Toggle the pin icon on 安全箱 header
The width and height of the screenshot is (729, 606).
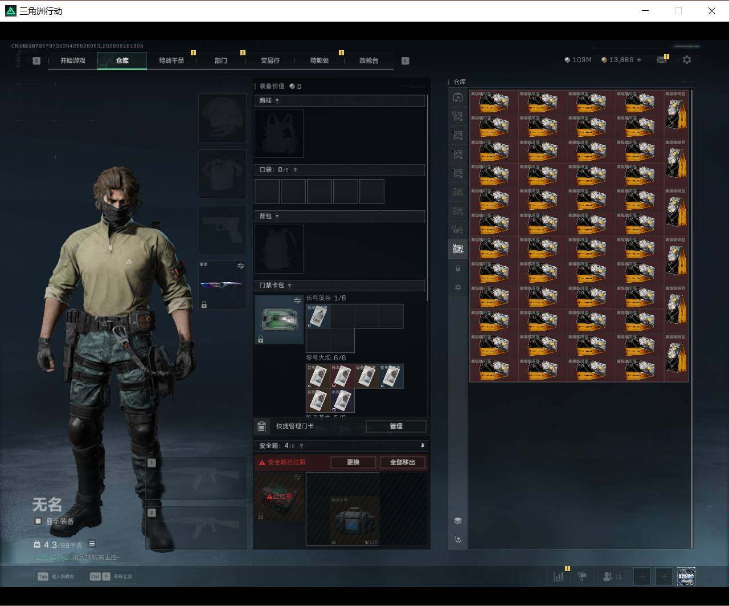(422, 446)
